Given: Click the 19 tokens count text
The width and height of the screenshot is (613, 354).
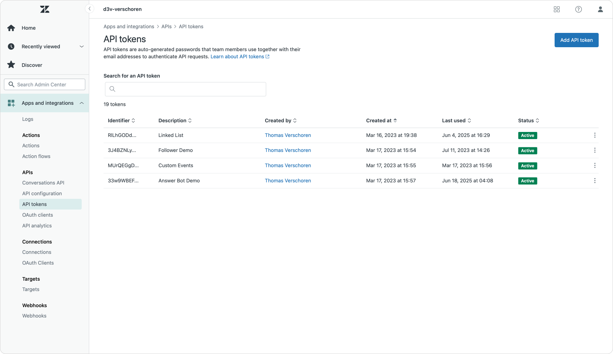Looking at the screenshot, I should coord(115,104).
